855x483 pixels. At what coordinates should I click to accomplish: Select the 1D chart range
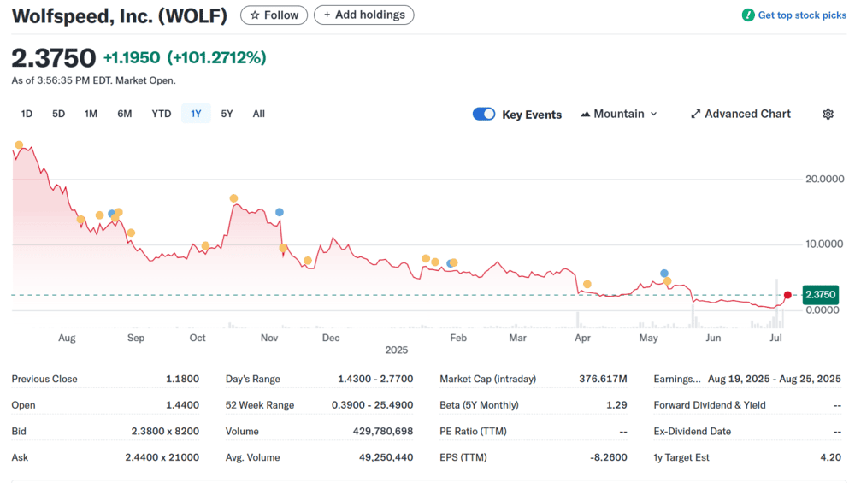[27, 114]
